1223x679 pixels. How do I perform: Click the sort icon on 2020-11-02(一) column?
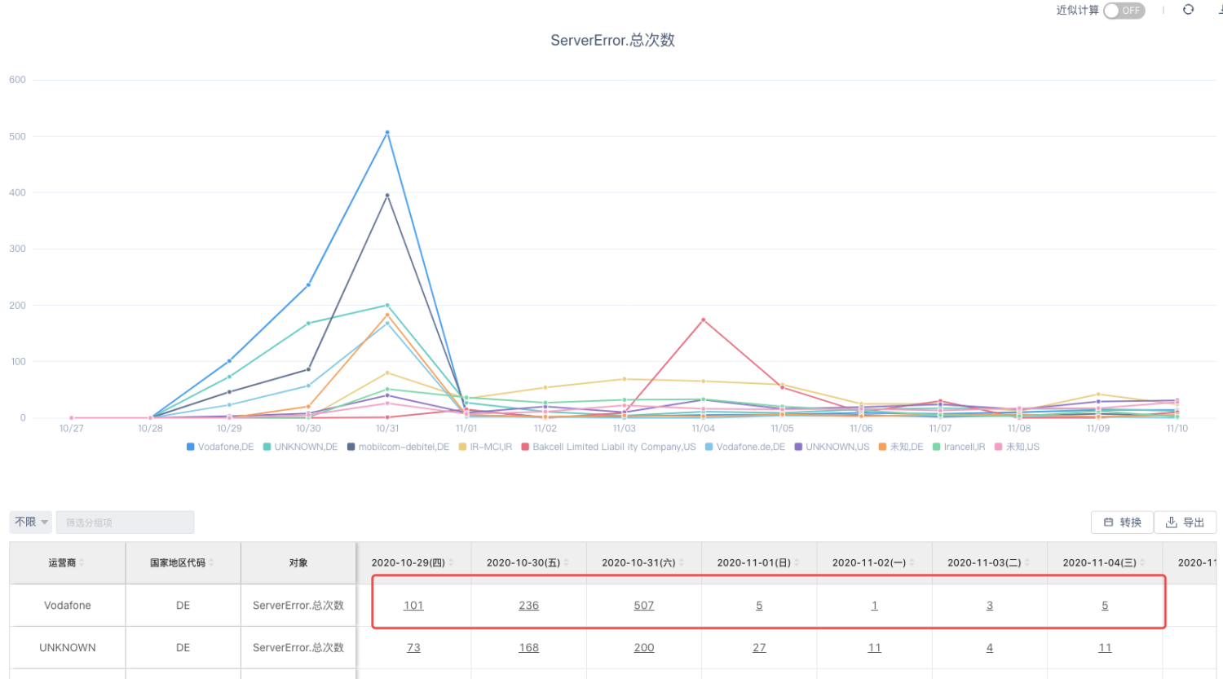(x=912, y=563)
